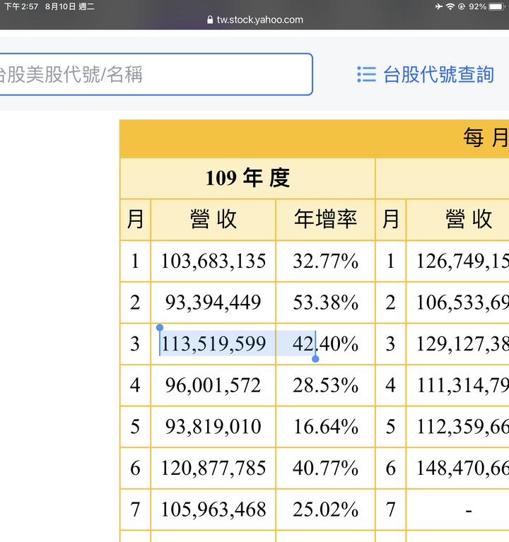Select revenue value 93,819,010
The image size is (509, 542).
tap(213, 427)
